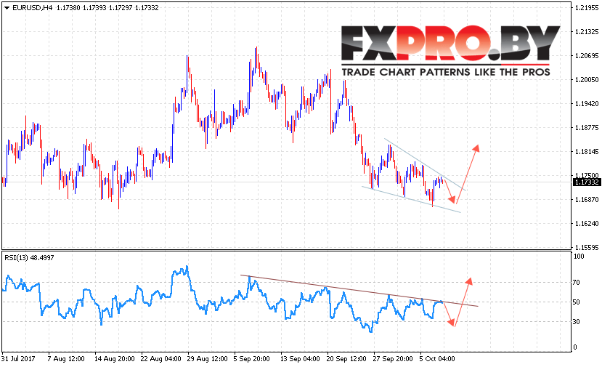Image resolution: width=602 pixels, height=367 pixels.
Task: Select the 14 Aug 20:00 time label
Action: point(115,358)
